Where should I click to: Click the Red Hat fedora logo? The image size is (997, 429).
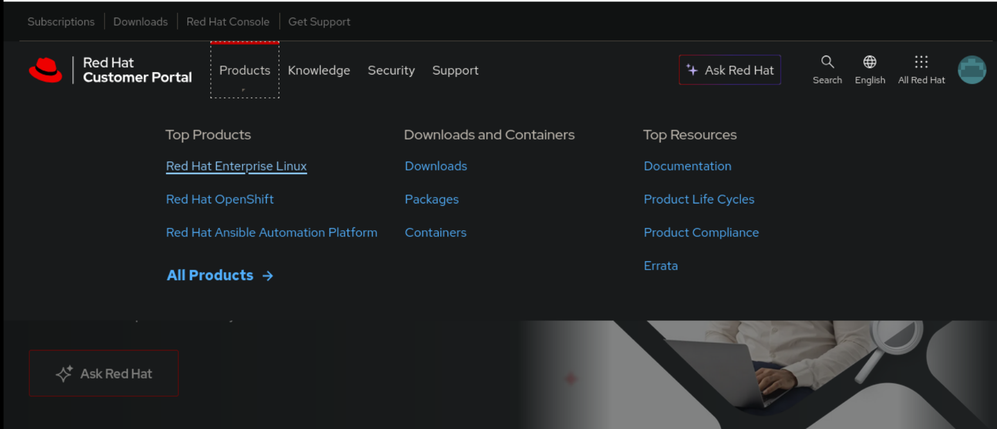pos(45,70)
